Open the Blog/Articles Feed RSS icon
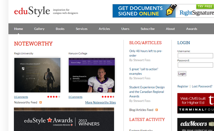214x131 pixels. tap(156, 110)
